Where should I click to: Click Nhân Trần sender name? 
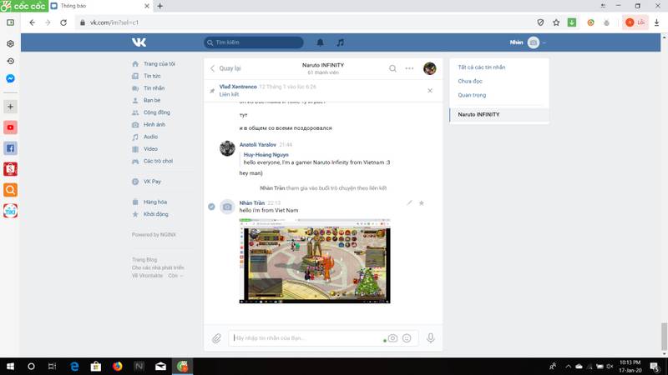(252, 202)
